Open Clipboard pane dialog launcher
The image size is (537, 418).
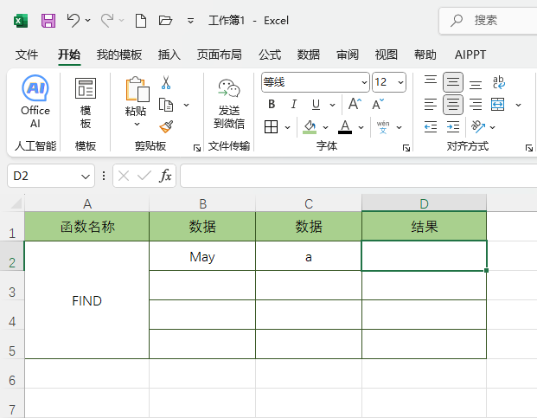197,148
